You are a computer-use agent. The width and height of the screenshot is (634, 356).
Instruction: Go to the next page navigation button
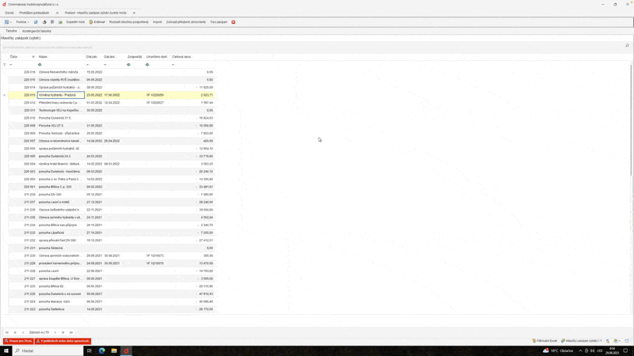[x=63, y=332]
